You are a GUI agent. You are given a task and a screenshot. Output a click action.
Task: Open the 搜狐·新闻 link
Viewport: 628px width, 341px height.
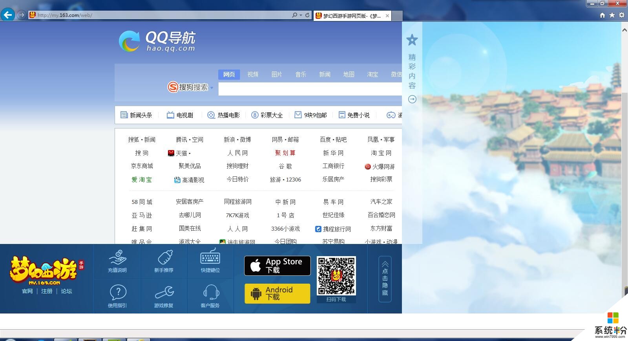pyautogui.click(x=142, y=139)
